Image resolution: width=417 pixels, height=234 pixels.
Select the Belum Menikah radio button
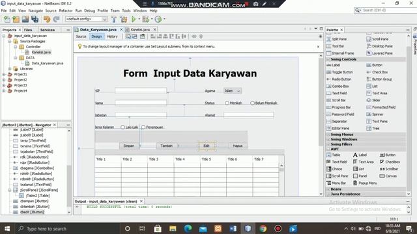click(x=264, y=103)
